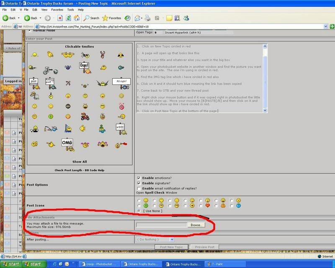
Task: Insert the ATV rider smiley
Action: point(85,116)
